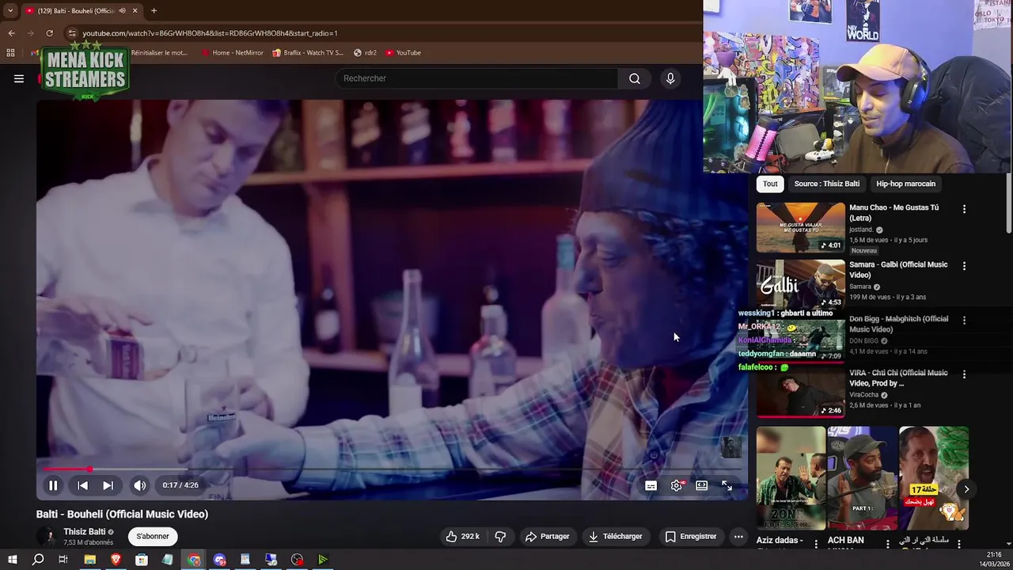The image size is (1013, 570).
Task: Enter fullscreen mode
Action: (x=727, y=485)
